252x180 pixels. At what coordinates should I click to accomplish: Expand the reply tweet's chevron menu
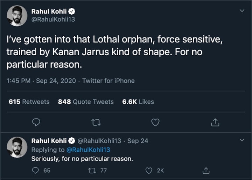tap(241, 140)
